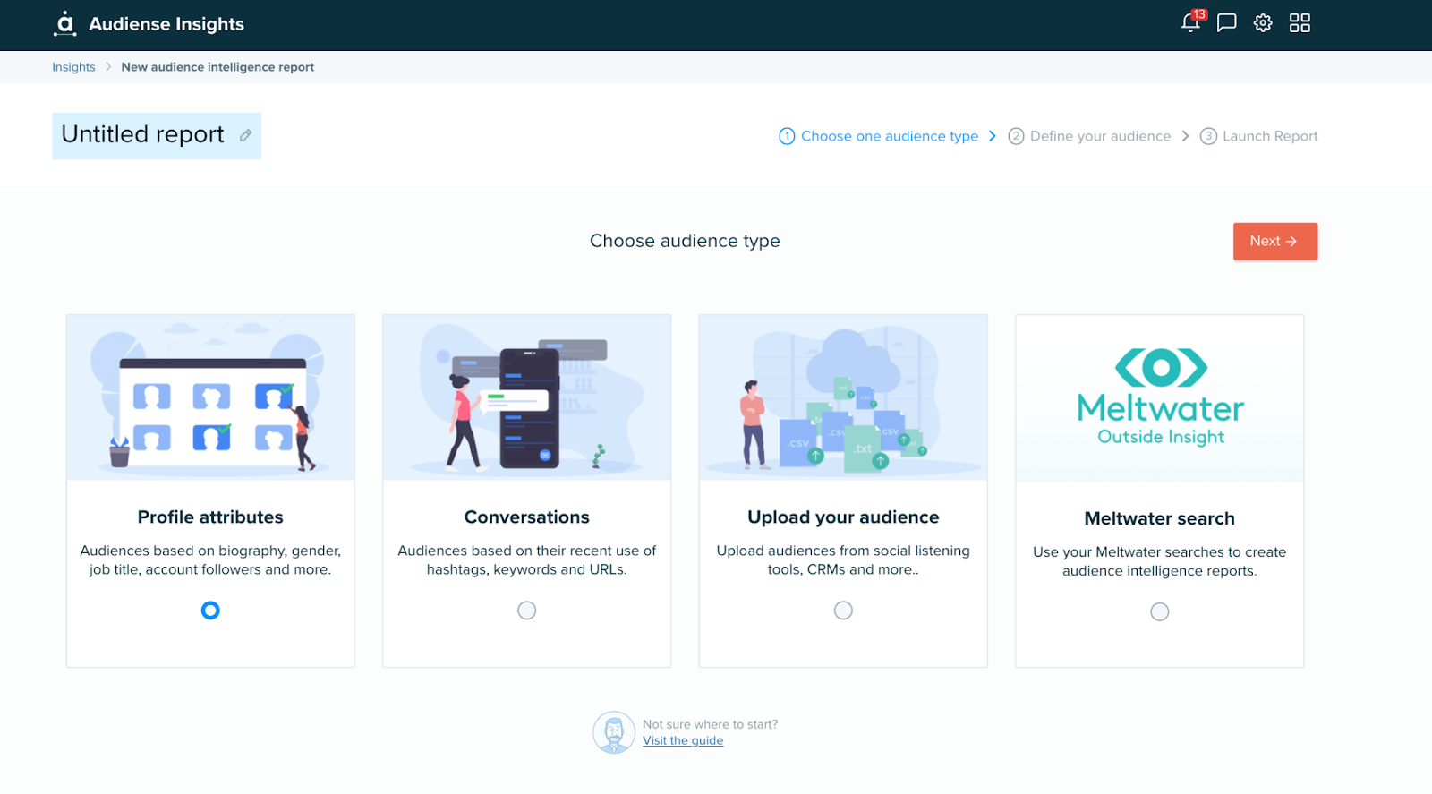Screen dimensions: 1432x794
Task: Click the Conversations heading
Action: [x=527, y=517]
